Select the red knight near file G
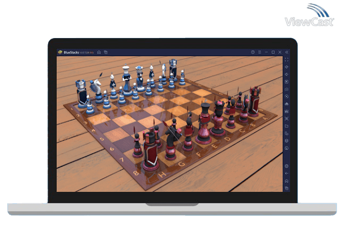 click(x=172, y=141)
